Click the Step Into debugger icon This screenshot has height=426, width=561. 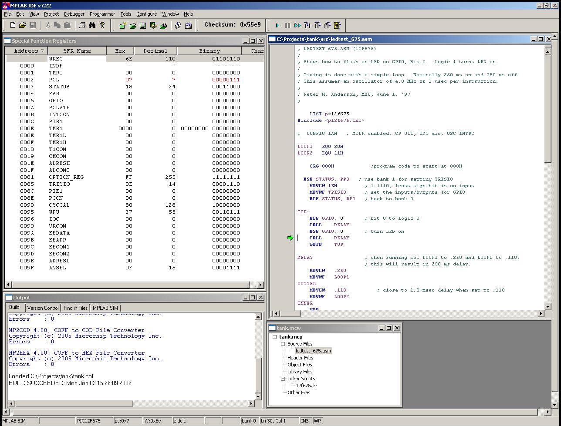coord(308,26)
